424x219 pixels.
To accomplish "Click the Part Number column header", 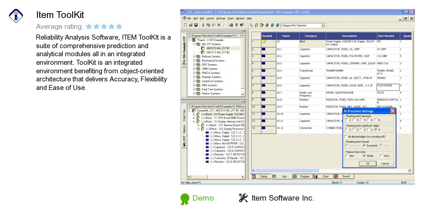I will point(388,36).
